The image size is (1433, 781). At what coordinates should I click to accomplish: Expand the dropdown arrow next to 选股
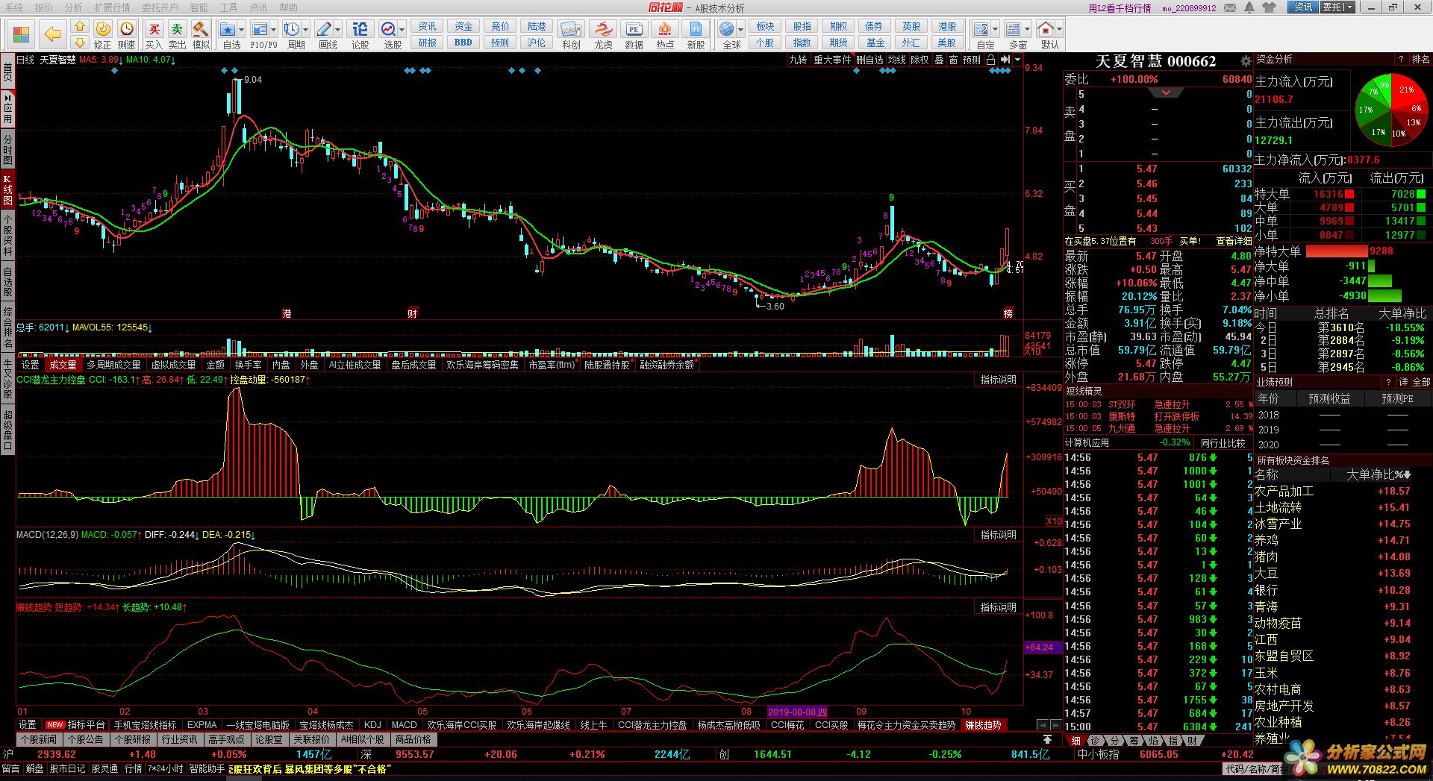coord(402,31)
